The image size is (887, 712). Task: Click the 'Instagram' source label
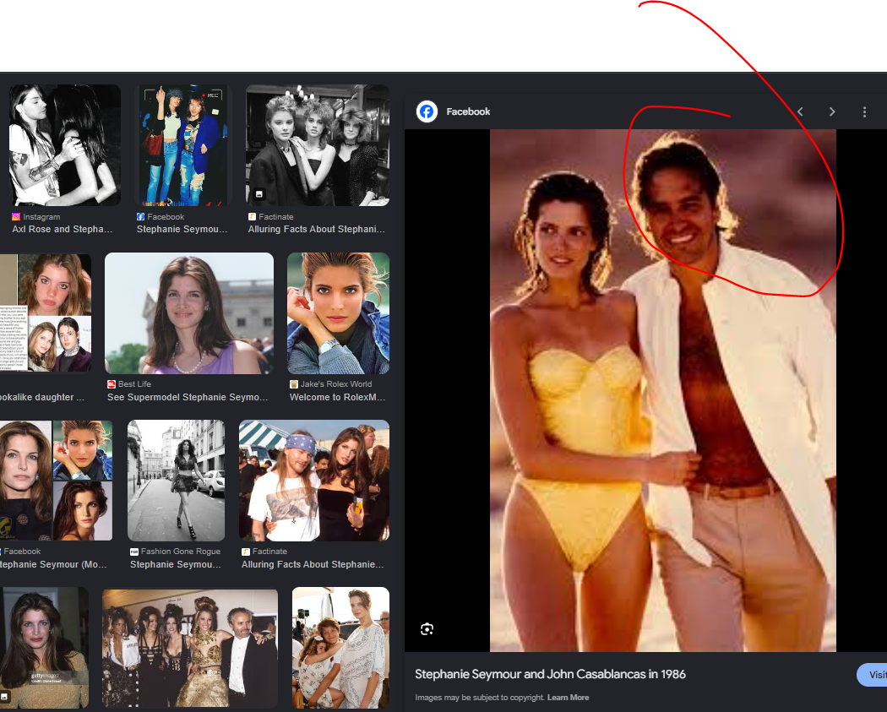pyautogui.click(x=41, y=216)
